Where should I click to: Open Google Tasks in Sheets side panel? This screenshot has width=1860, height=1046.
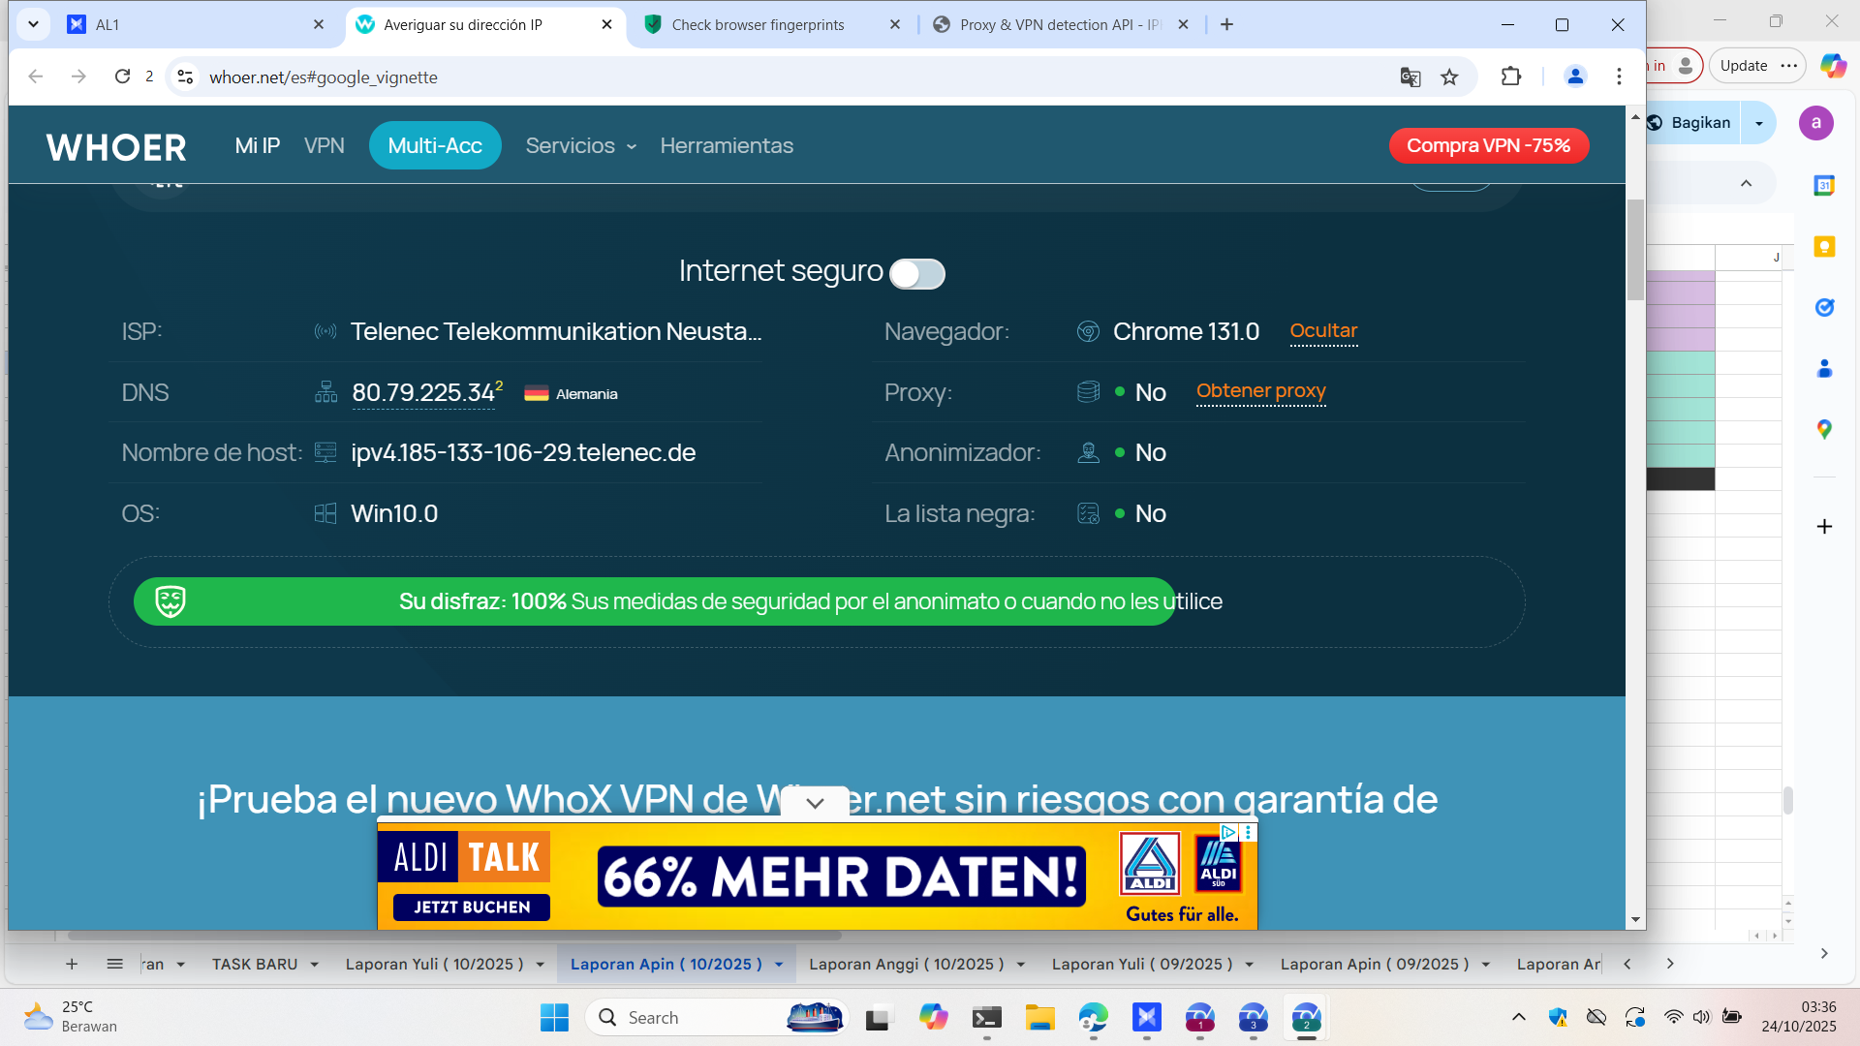tap(1824, 307)
